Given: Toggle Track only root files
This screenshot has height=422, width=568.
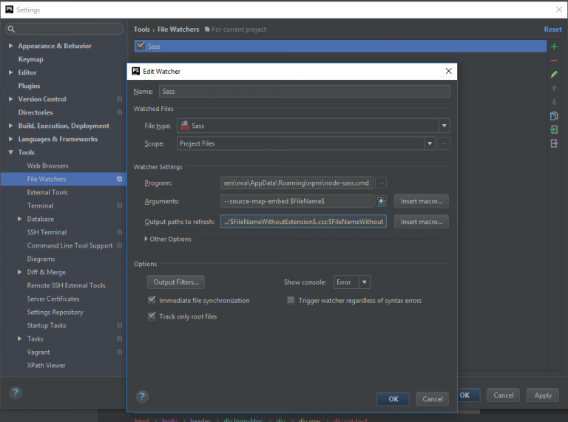Looking at the screenshot, I should pos(152,316).
